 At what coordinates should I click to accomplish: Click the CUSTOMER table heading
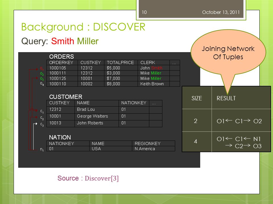coord(66,97)
